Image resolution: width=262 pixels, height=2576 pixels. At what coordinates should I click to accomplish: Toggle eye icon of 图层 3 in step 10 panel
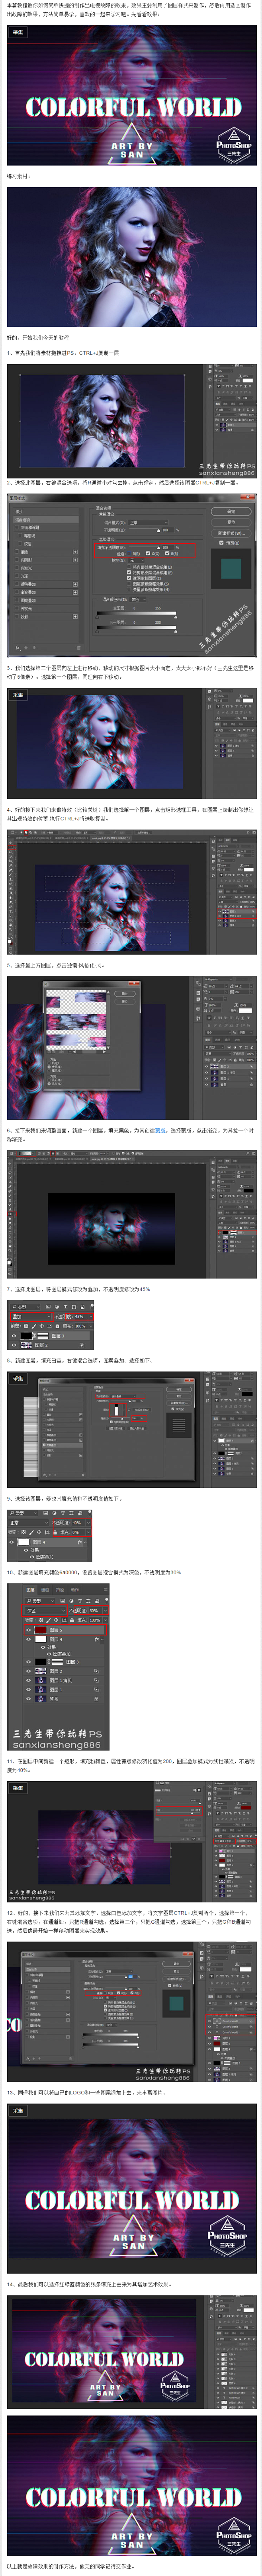(x=28, y=1662)
